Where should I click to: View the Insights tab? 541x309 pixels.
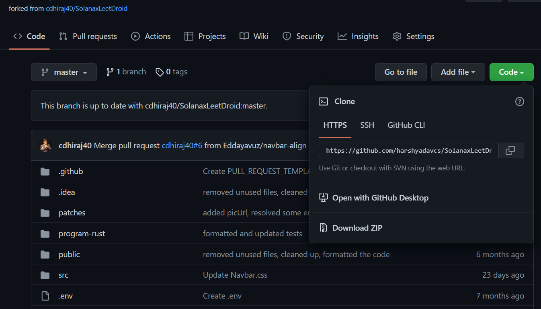tap(358, 36)
